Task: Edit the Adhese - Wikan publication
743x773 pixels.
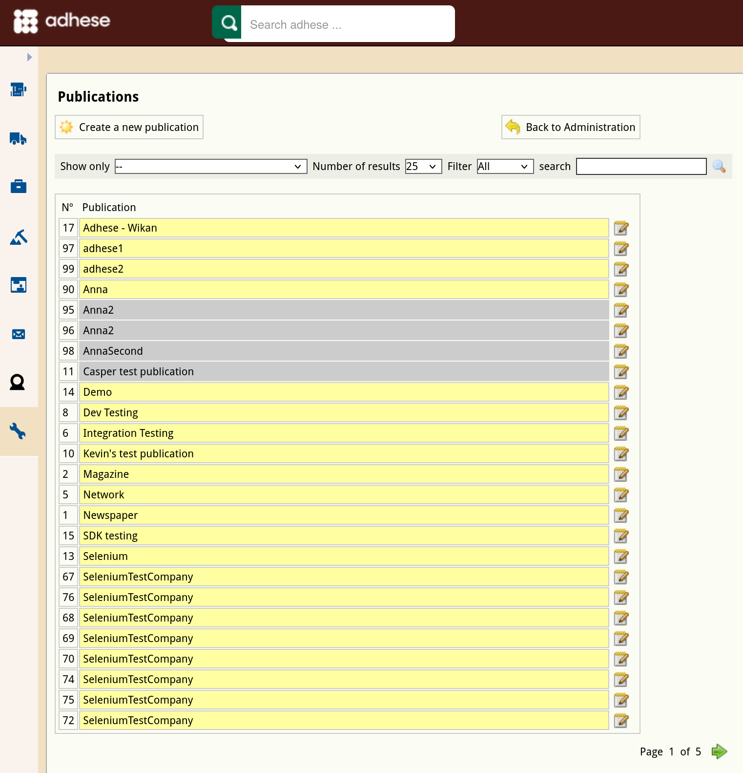Action: 621,228
